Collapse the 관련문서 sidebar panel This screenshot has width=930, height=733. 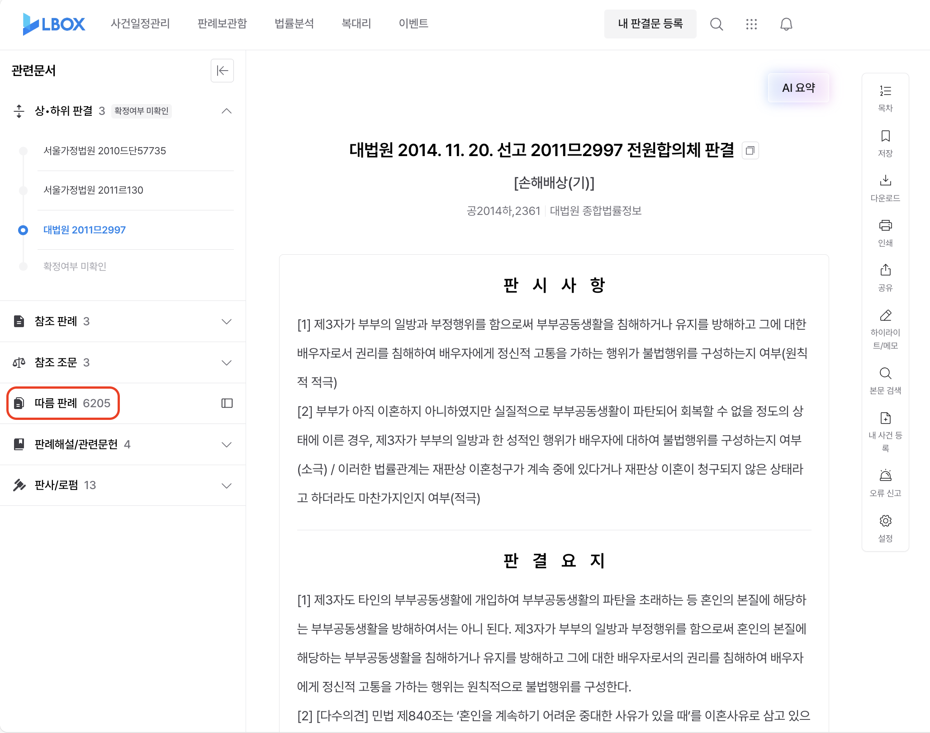(x=222, y=71)
